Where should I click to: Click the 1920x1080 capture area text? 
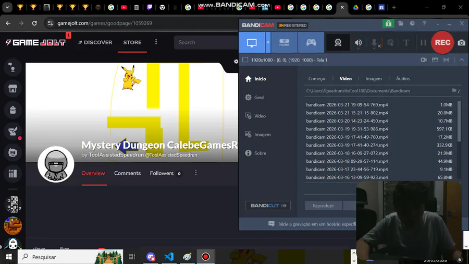pos(289,60)
